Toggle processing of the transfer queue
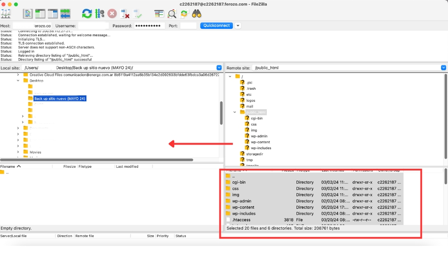This screenshot has width=448, height=258. [99, 13]
